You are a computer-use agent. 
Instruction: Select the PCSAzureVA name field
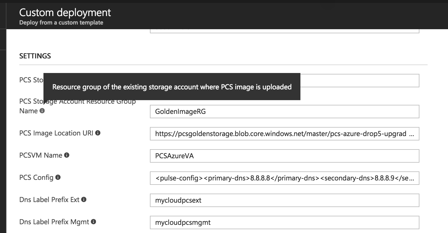284,156
